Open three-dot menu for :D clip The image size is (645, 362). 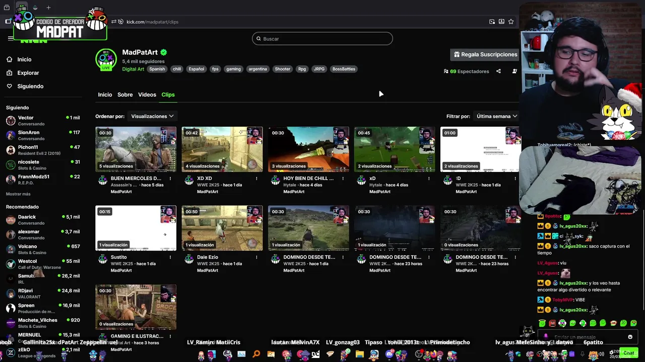click(515, 178)
